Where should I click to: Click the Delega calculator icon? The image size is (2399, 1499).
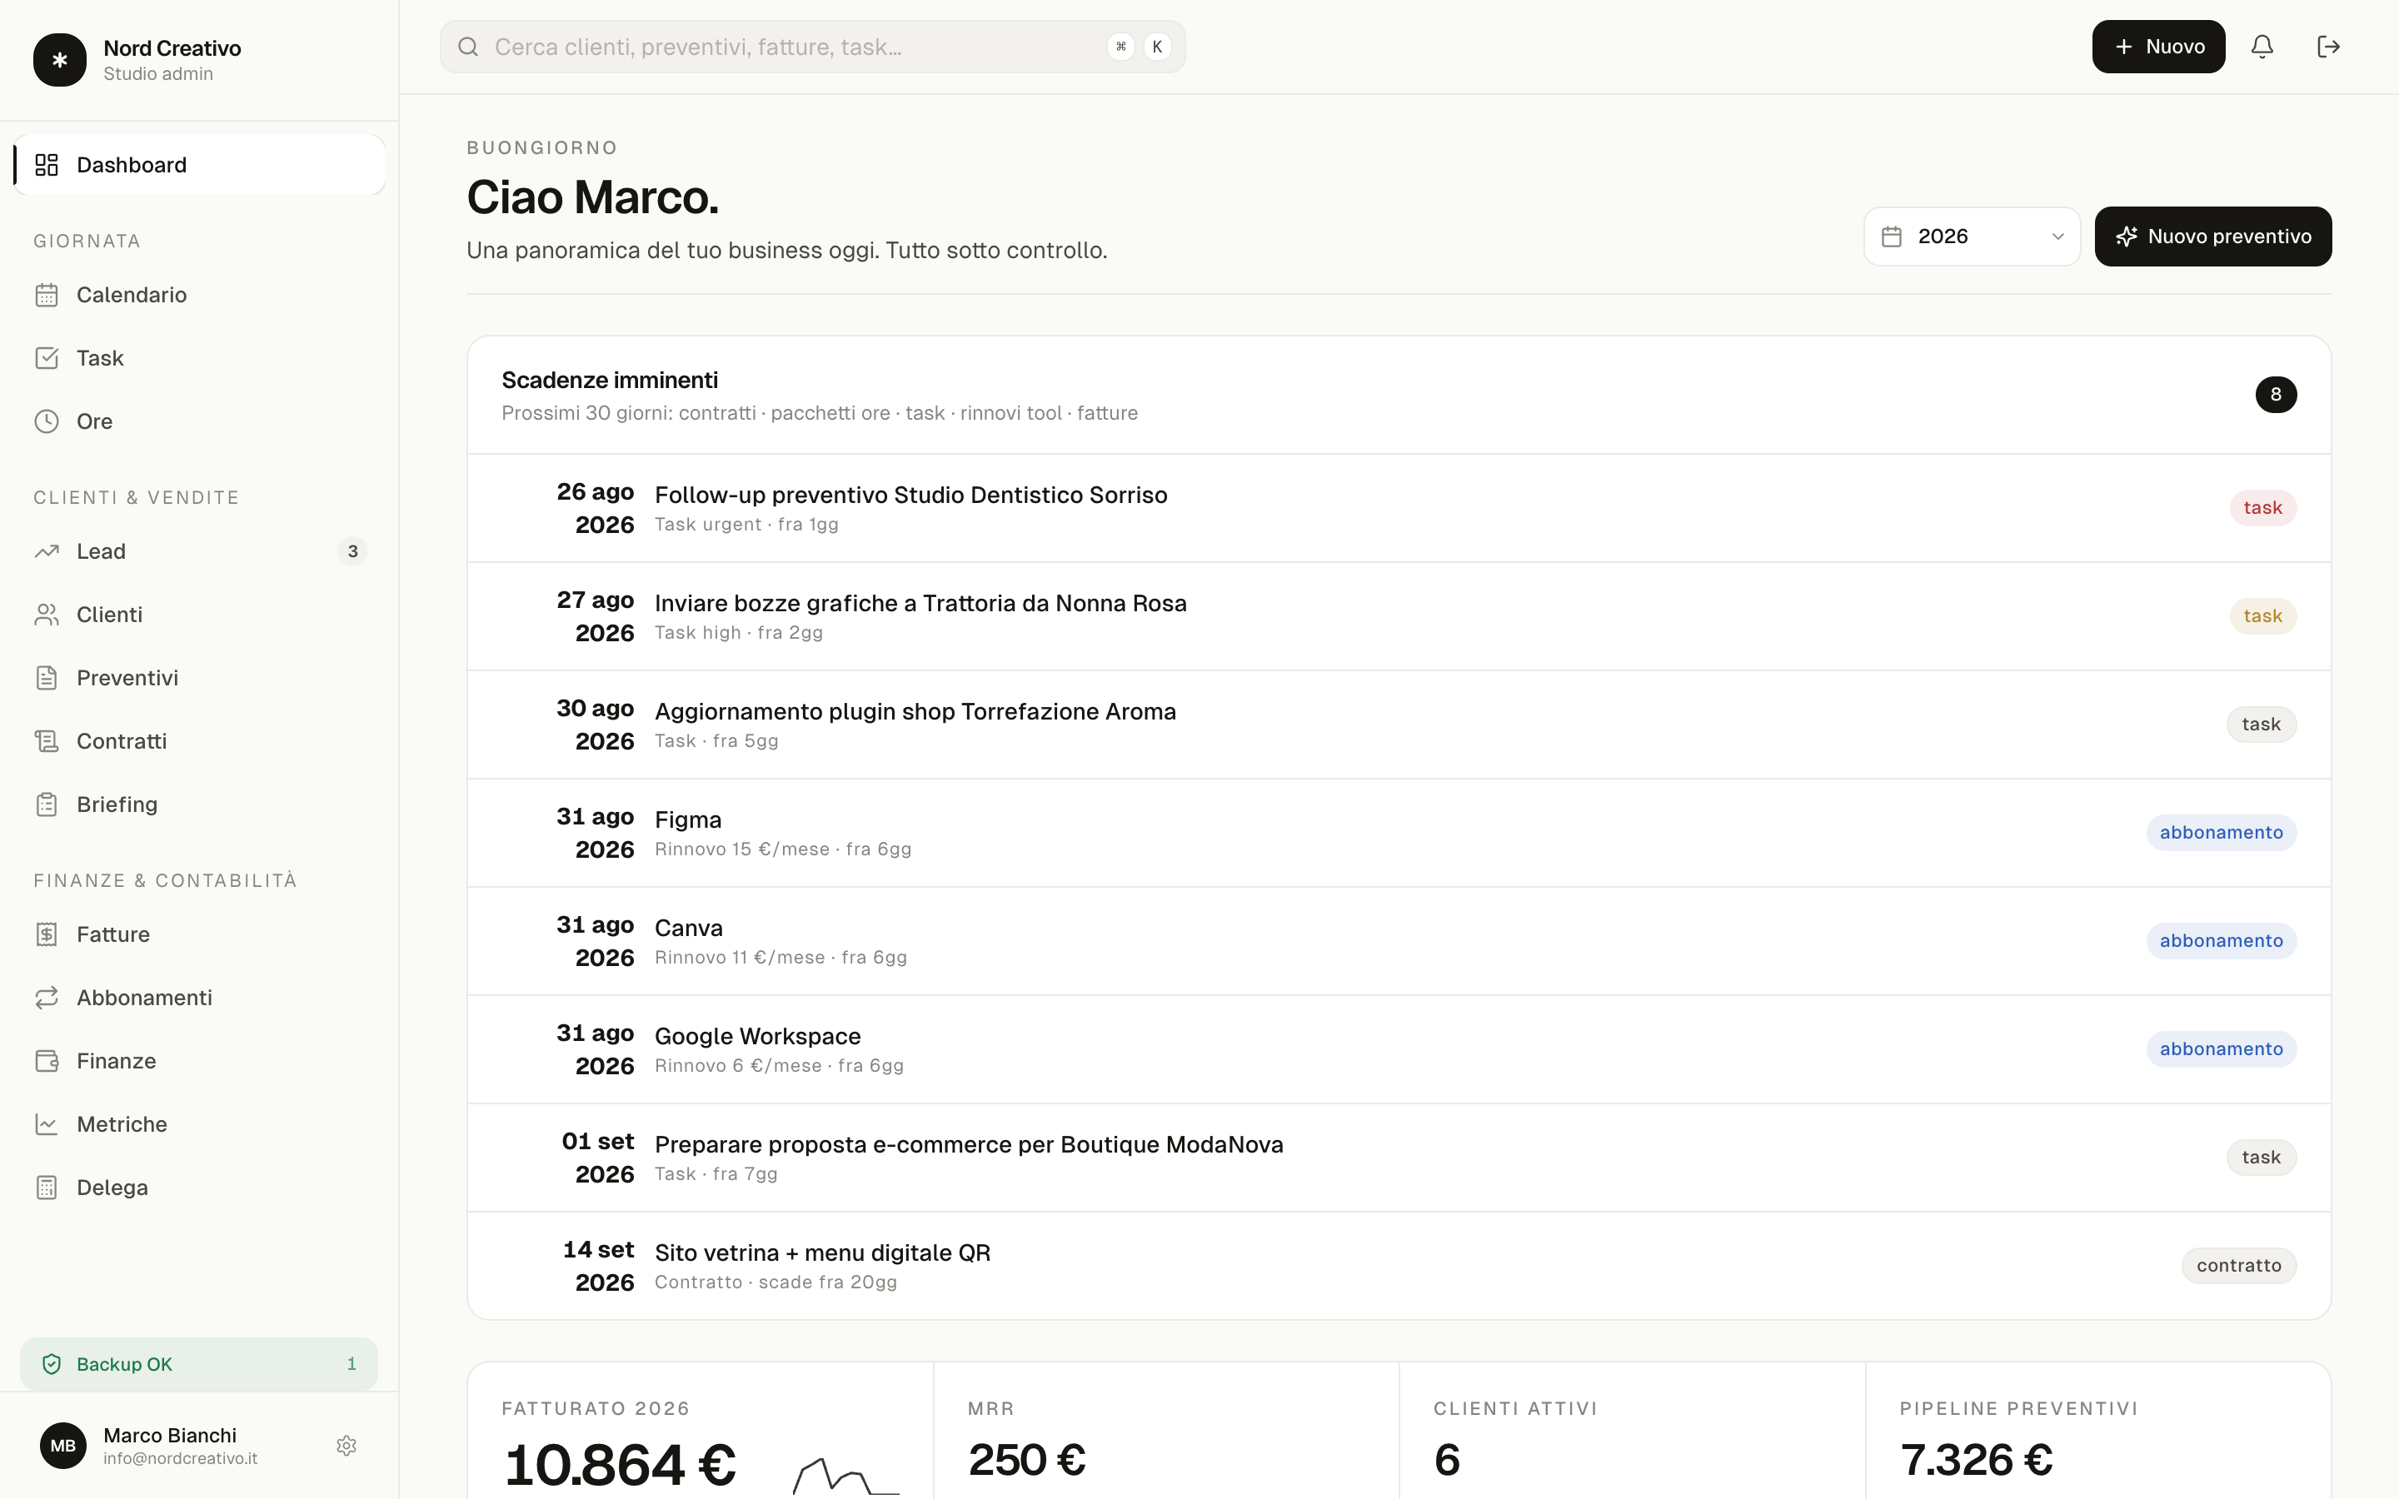[x=47, y=1188]
